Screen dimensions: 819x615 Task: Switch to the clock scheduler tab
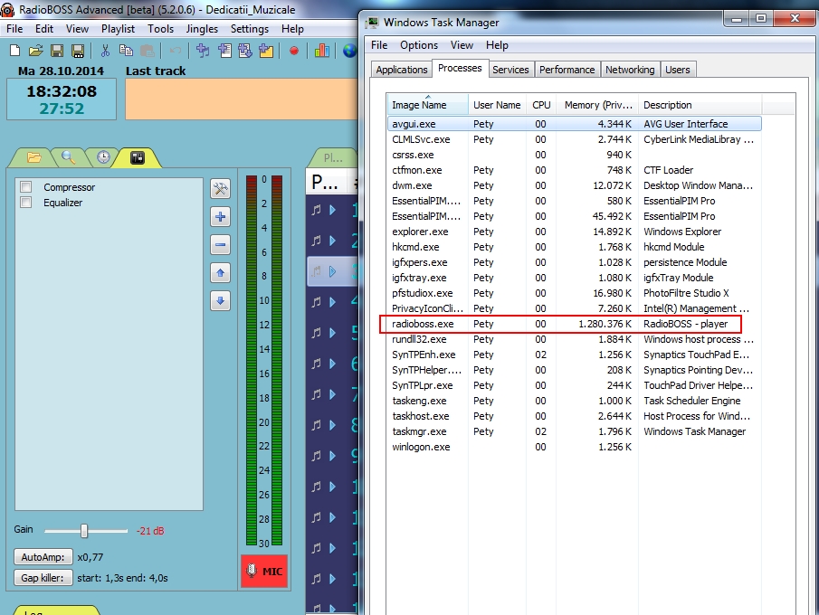pos(103,157)
